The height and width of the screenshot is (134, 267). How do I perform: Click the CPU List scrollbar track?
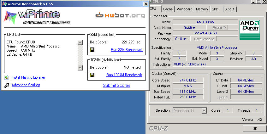pyautogui.click(x=80, y=55)
